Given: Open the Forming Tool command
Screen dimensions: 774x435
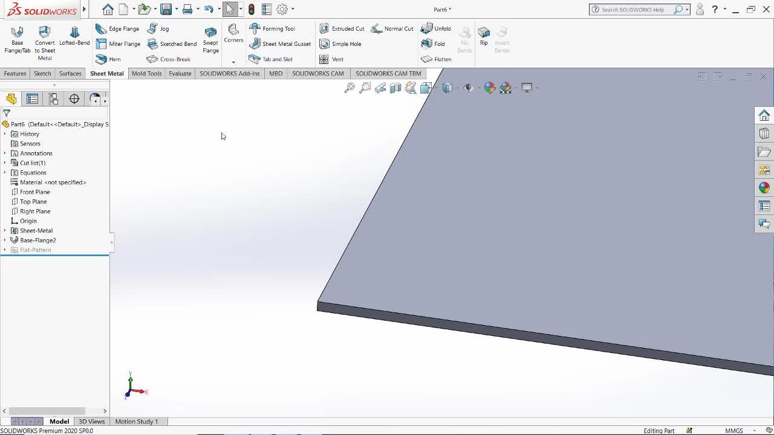Looking at the screenshot, I should click(x=272, y=28).
